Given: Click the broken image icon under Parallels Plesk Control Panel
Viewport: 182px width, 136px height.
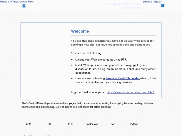Looking at the screenshot, I should tap(24, 6).
